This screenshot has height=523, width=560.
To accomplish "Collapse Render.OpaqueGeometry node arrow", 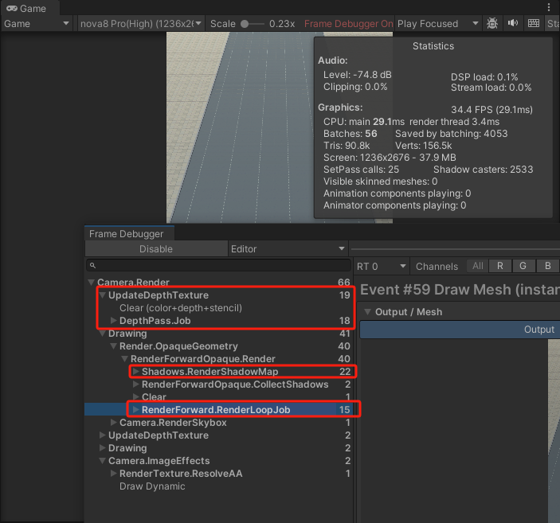I will tap(114, 346).
